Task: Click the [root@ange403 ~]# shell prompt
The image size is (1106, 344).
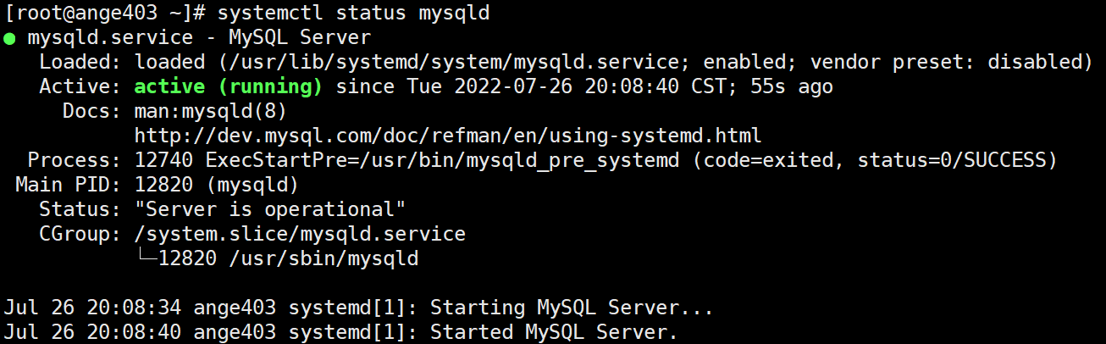Action: pyautogui.click(x=104, y=14)
